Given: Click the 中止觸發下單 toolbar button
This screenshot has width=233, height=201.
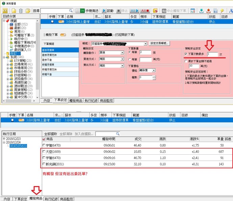Looking at the screenshot, I should tap(173, 11).
